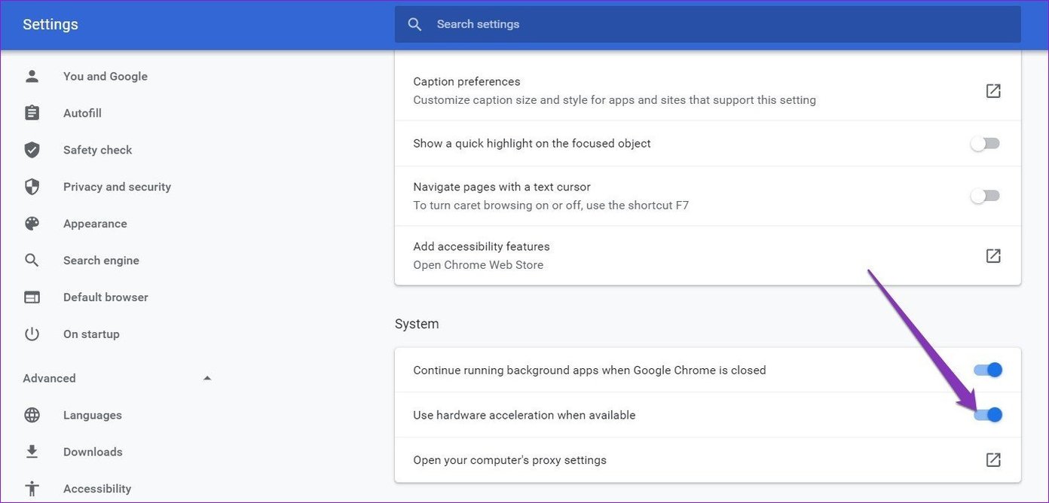
Task: Open Default browser settings
Action: 106,297
